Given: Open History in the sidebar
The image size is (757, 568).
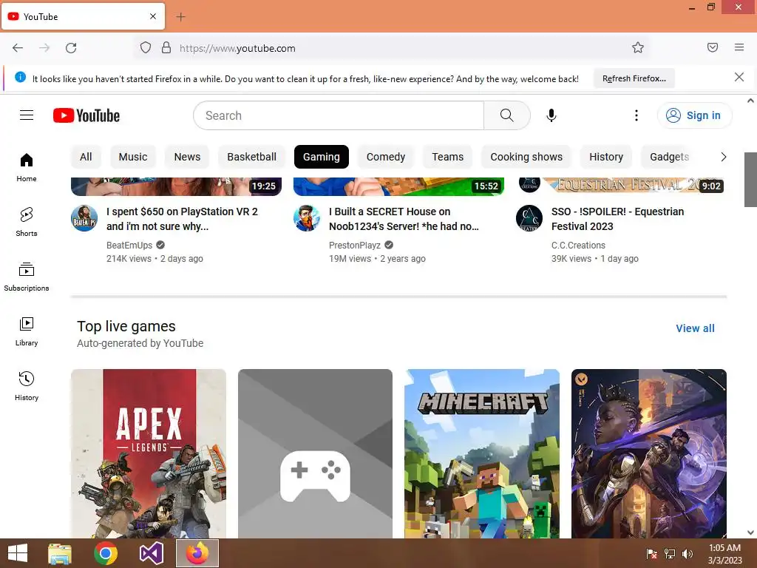Looking at the screenshot, I should (27, 386).
